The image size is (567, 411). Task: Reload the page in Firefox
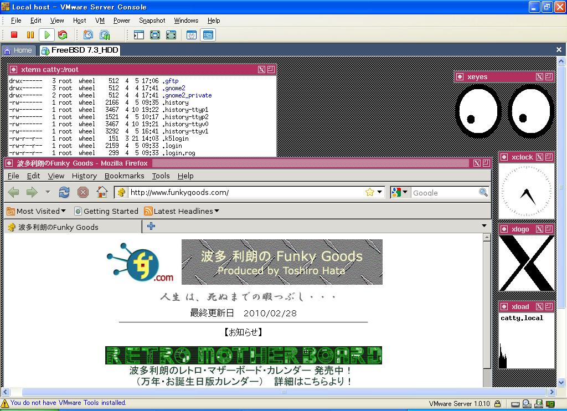(64, 192)
